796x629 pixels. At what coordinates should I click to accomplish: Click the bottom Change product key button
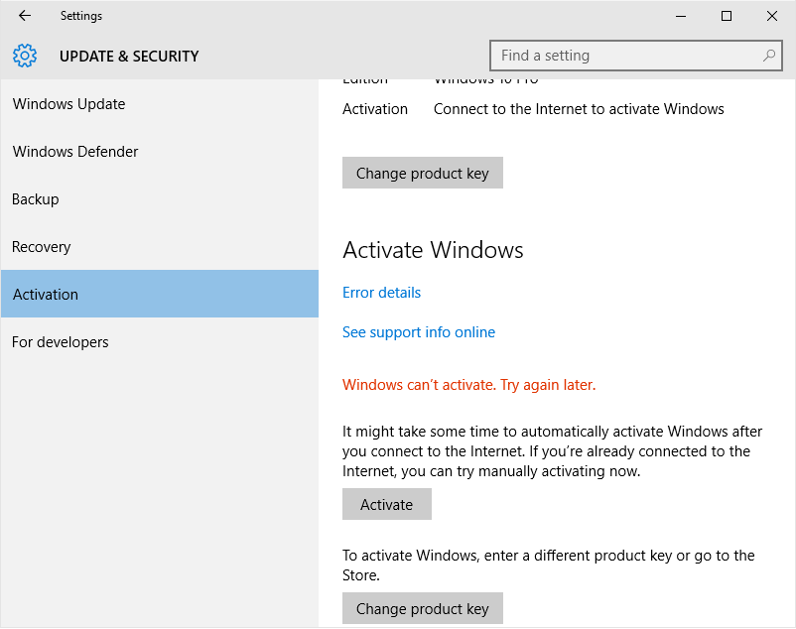[423, 609]
